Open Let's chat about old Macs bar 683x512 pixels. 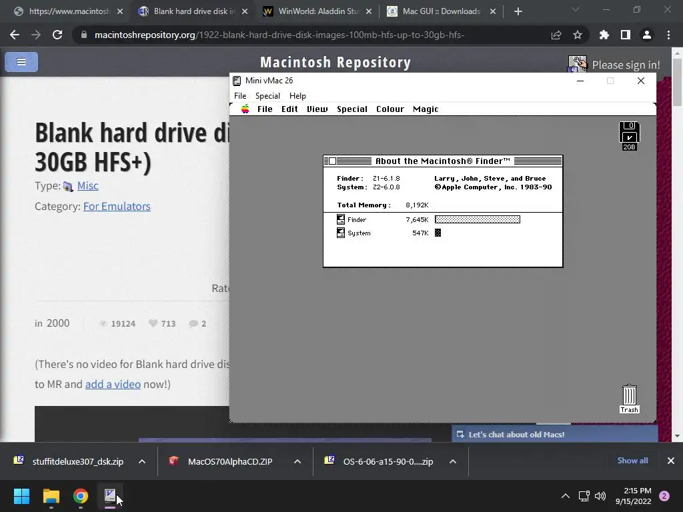[x=554, y=435]
